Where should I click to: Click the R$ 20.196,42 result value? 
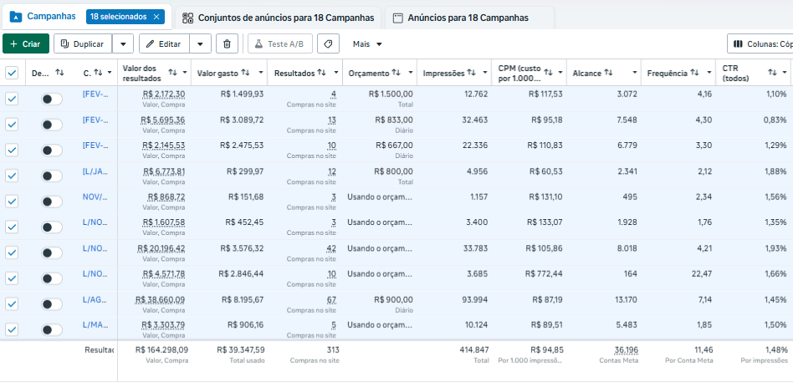161,248
